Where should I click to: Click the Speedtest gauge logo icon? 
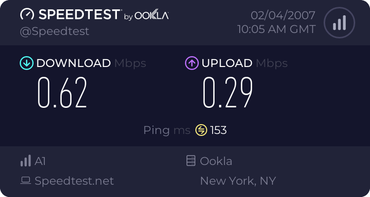[28, 15]
